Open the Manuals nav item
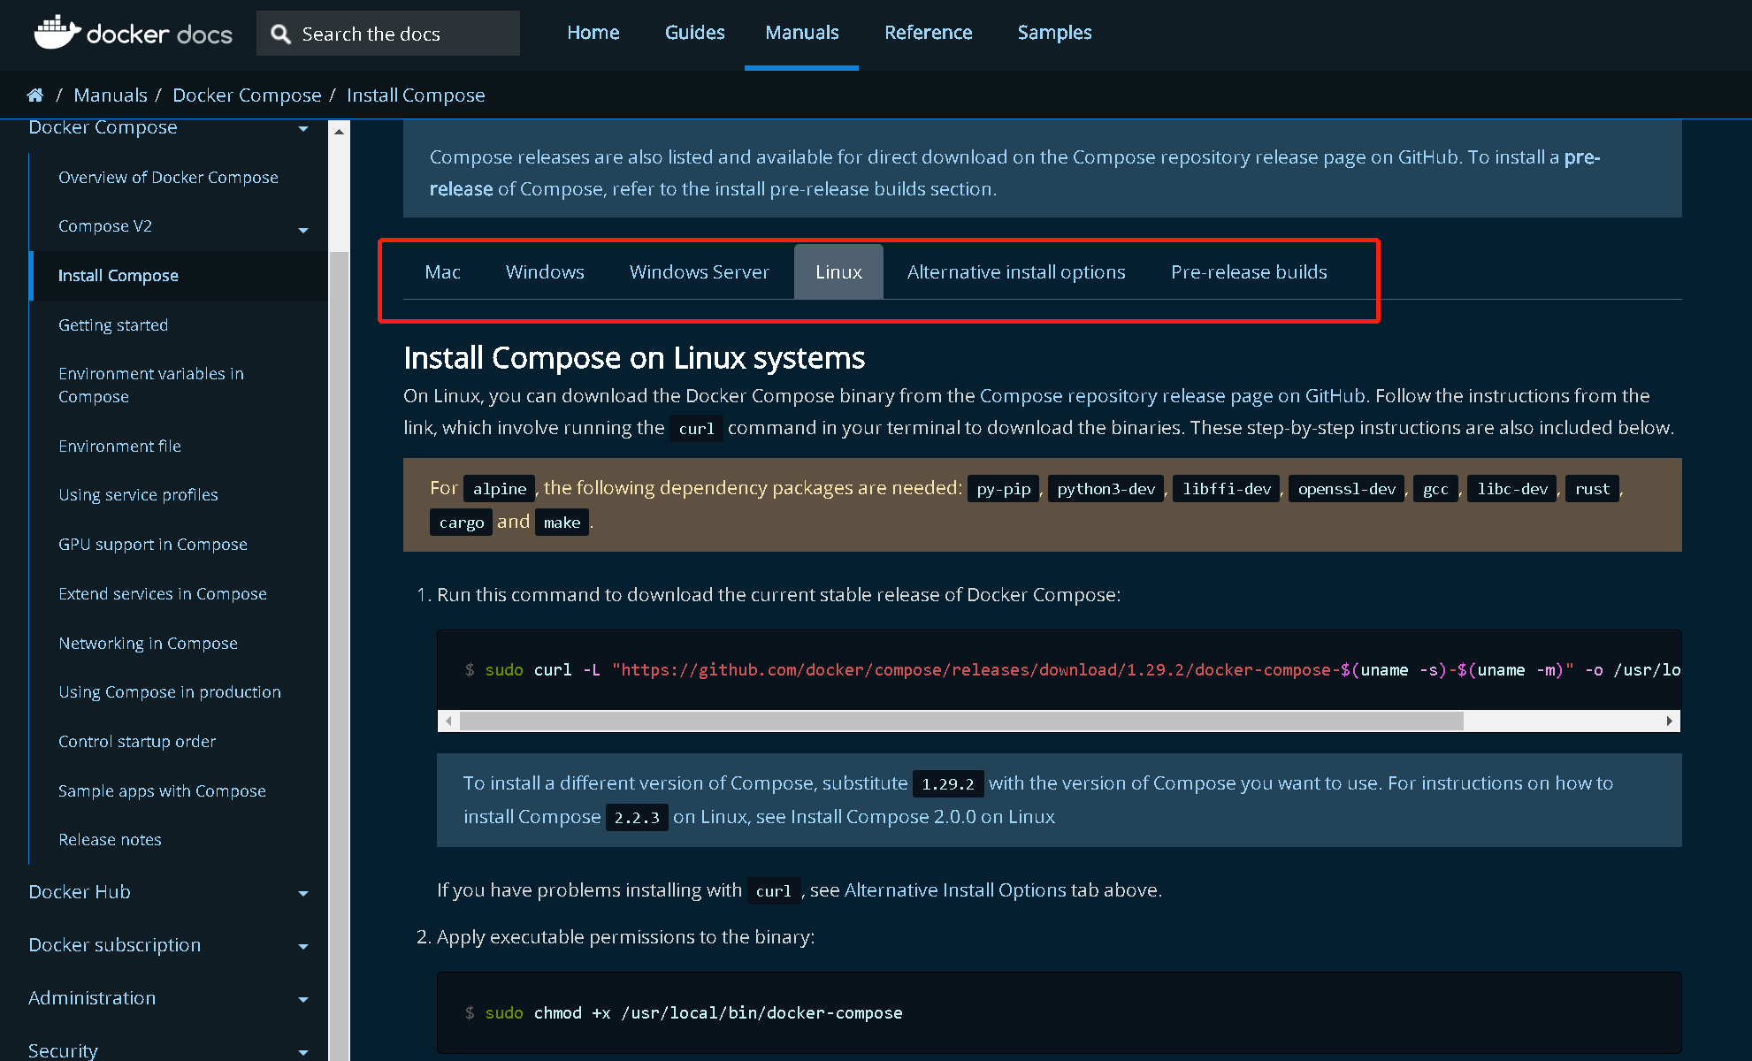1752x1061 pixels. coord(801,33)
